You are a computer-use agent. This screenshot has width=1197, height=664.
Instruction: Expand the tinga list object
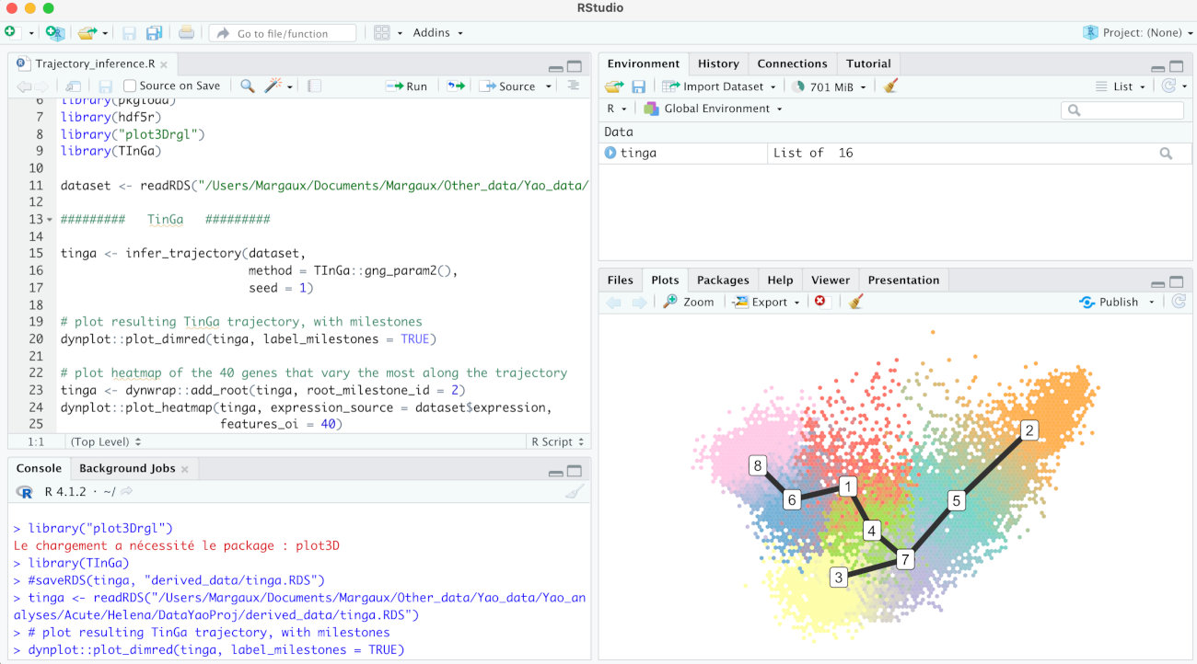coord(610,154)
